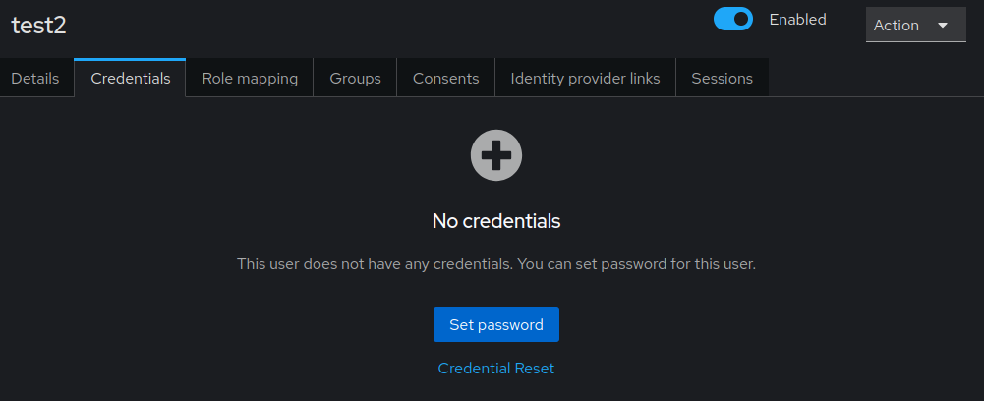Image resolution: width=984 pixels, height=401 pixels.
Task: Follow the Credential Reset link
Action: coord(495,369)
